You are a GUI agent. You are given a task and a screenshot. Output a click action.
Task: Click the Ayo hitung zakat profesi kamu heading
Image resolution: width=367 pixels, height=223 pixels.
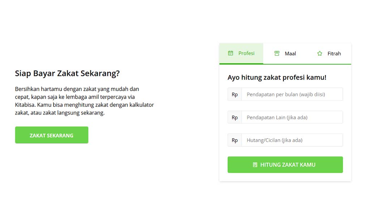tap(277, 77)
